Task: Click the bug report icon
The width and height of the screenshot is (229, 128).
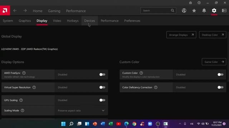Action: 190,3
